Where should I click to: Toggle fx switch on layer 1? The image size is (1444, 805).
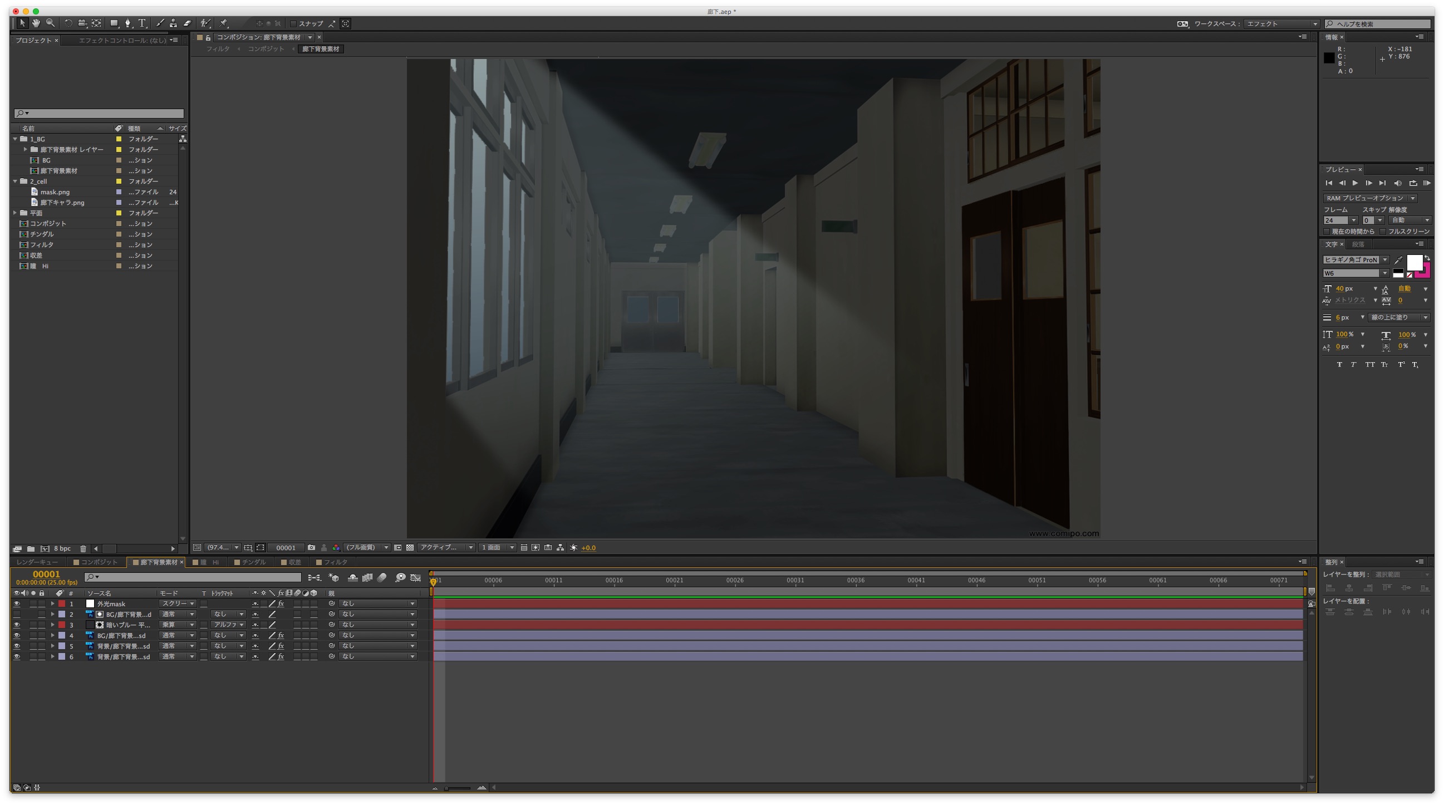point(281,603)
